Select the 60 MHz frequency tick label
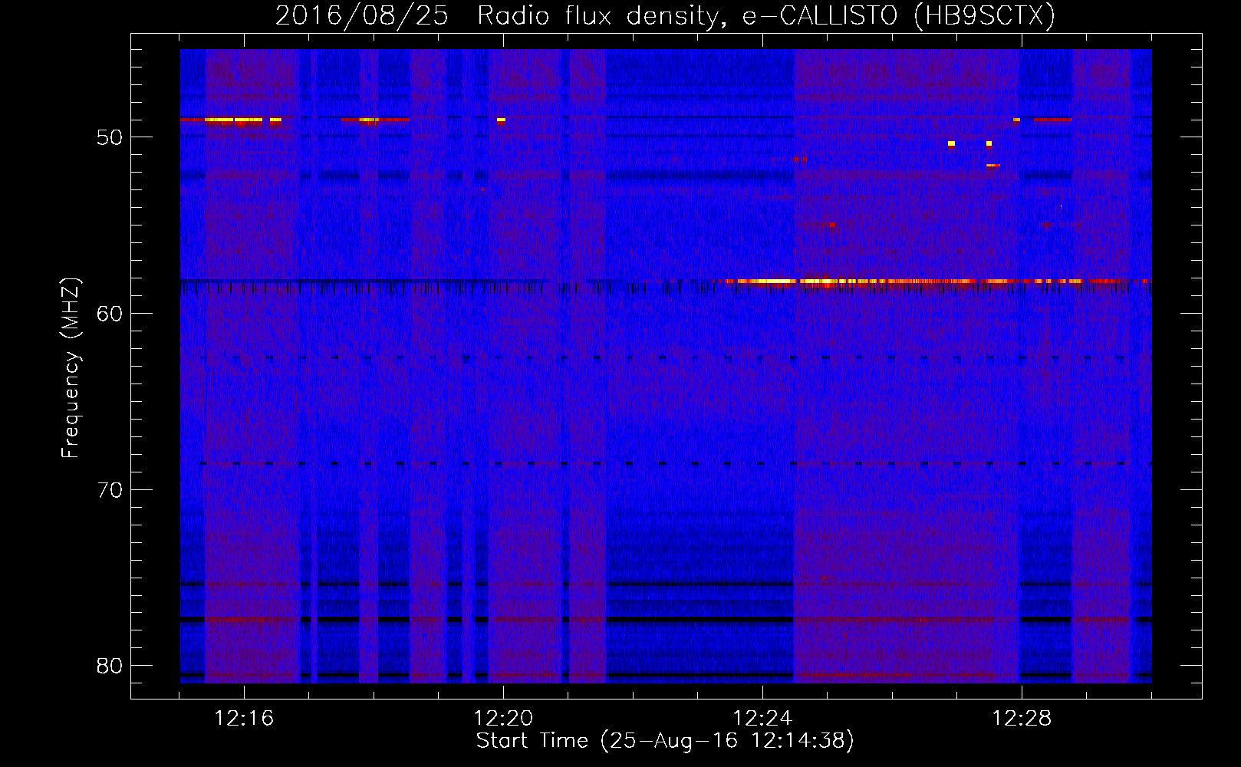 (109, 313)
